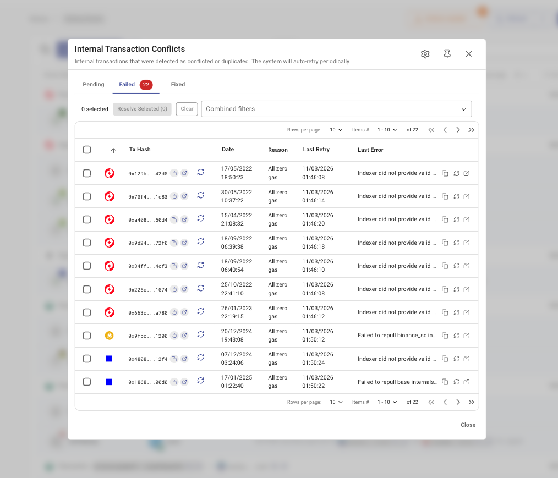Open the Combined filters dropdown

pos(336,109)
